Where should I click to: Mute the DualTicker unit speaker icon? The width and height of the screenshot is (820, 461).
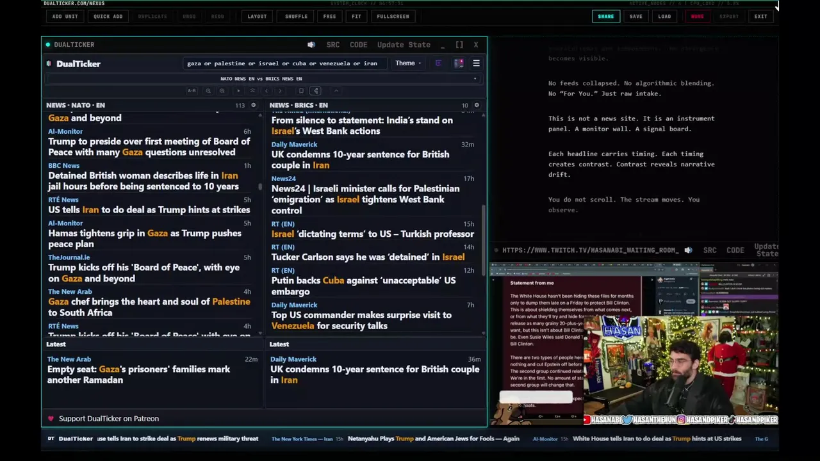coord(311,45)
